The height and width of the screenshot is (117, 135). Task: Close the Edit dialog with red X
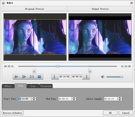coord(131,3)
